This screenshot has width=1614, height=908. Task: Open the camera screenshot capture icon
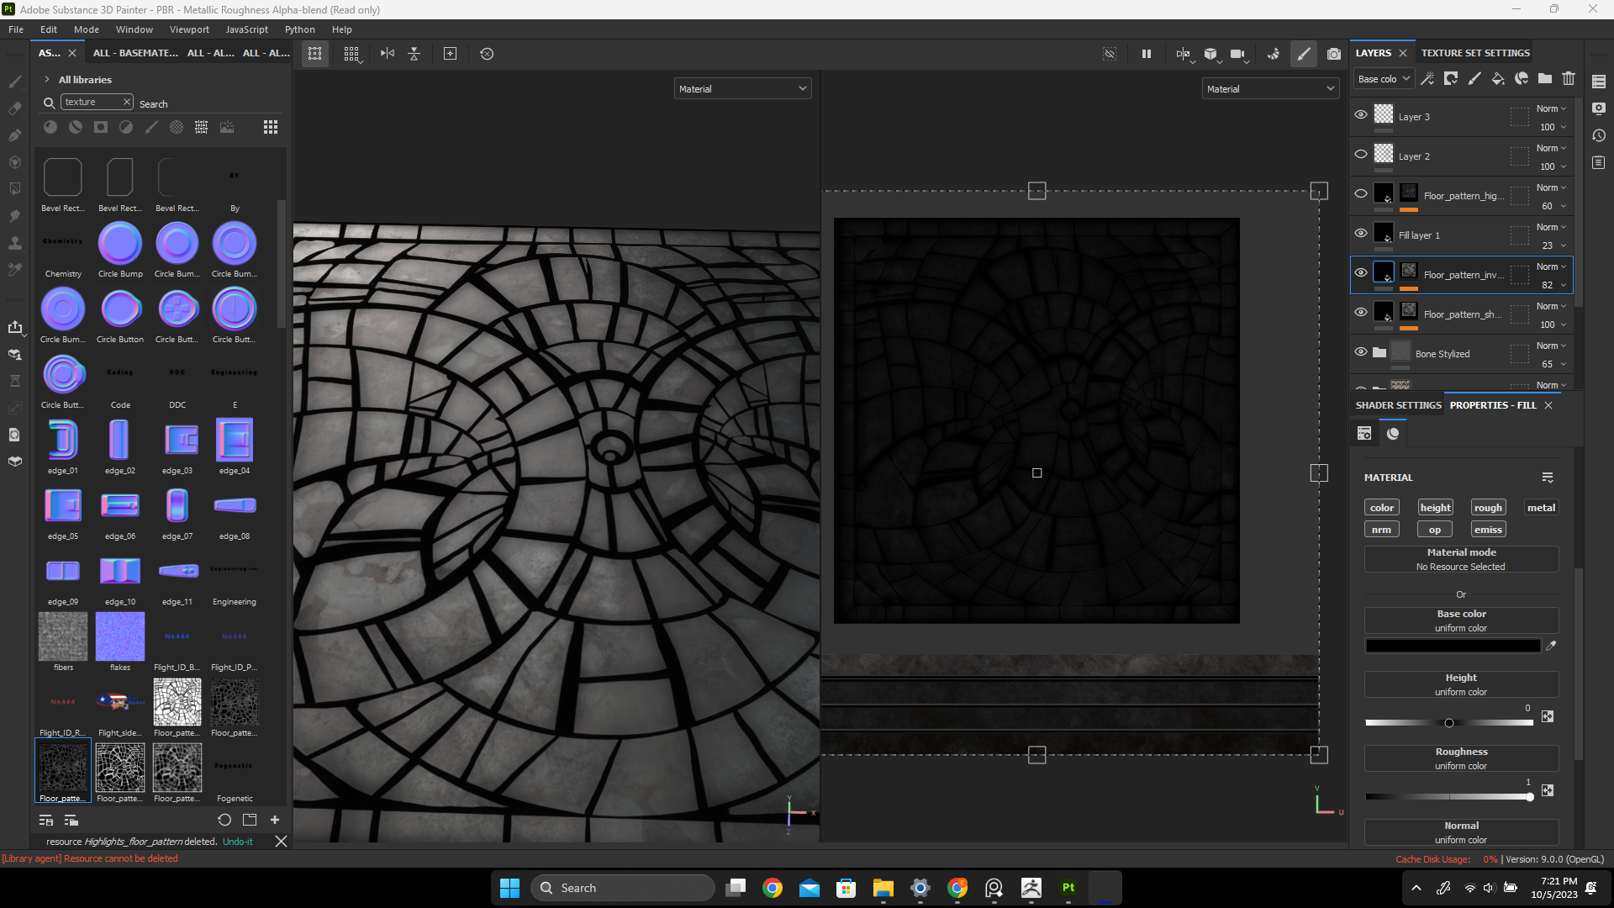1334,54
